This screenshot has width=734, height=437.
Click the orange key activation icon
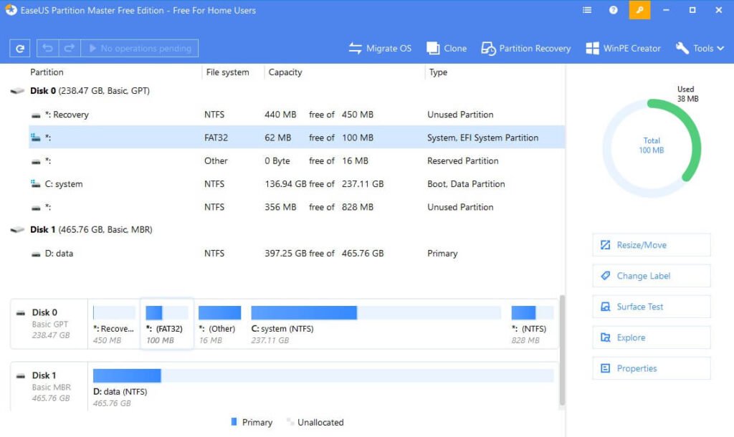pyautogui.click(x=639, y=10)
